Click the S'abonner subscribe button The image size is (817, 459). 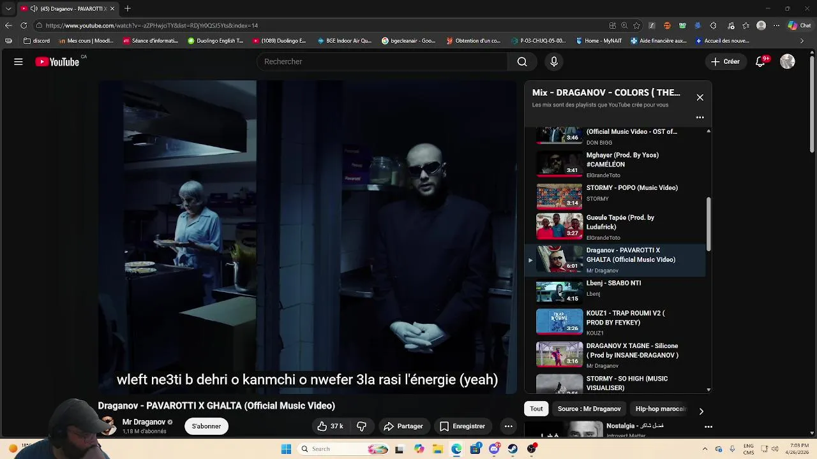tap(206, 426)
